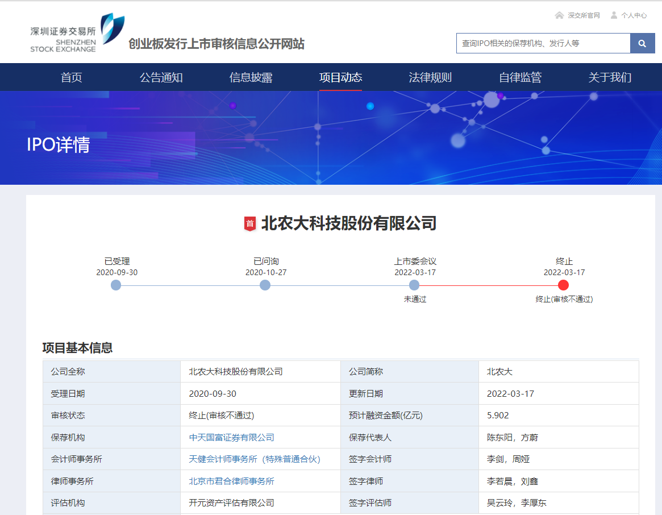This screenshot has height=515, width=662.
Task: Click the 更新日期 value 2022-03-17 cell
Action: tap(559, 394)
